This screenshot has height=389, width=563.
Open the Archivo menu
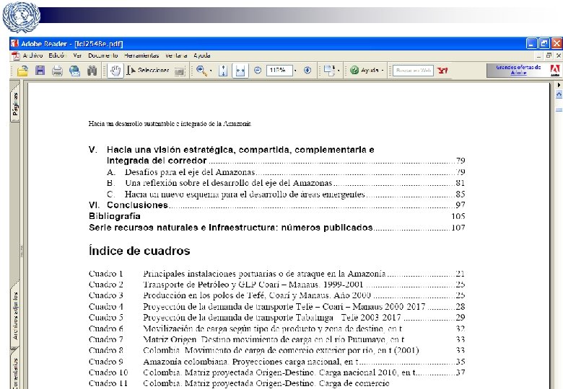click(x=32, y=55)
